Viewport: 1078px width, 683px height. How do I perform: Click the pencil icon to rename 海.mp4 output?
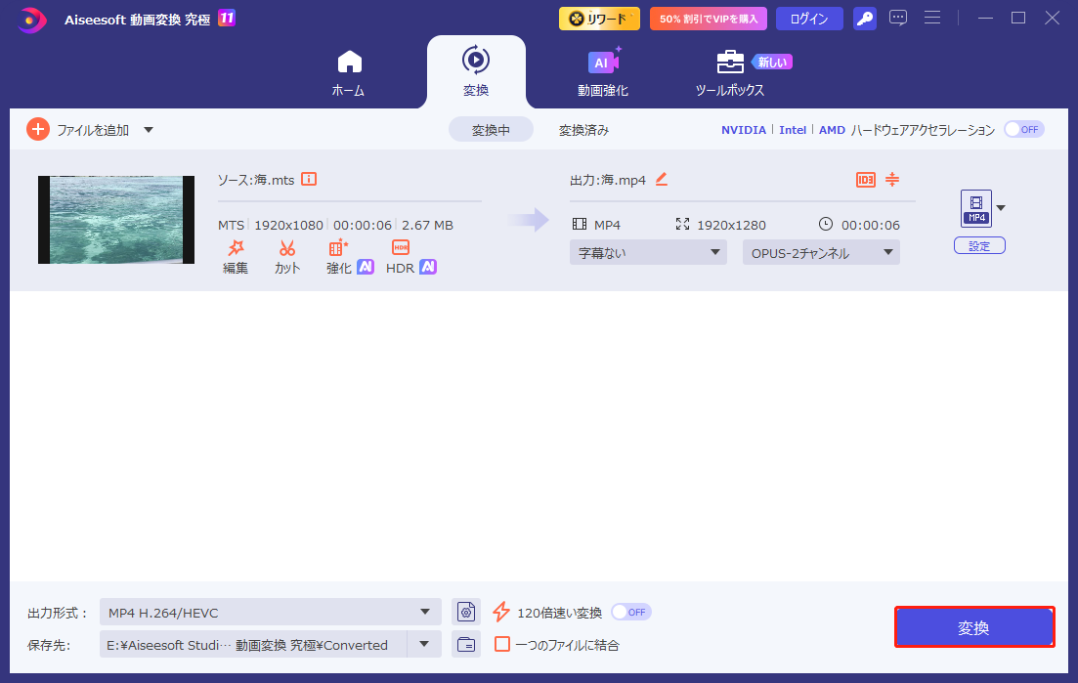pyautogui.click(x=662, y=179)
